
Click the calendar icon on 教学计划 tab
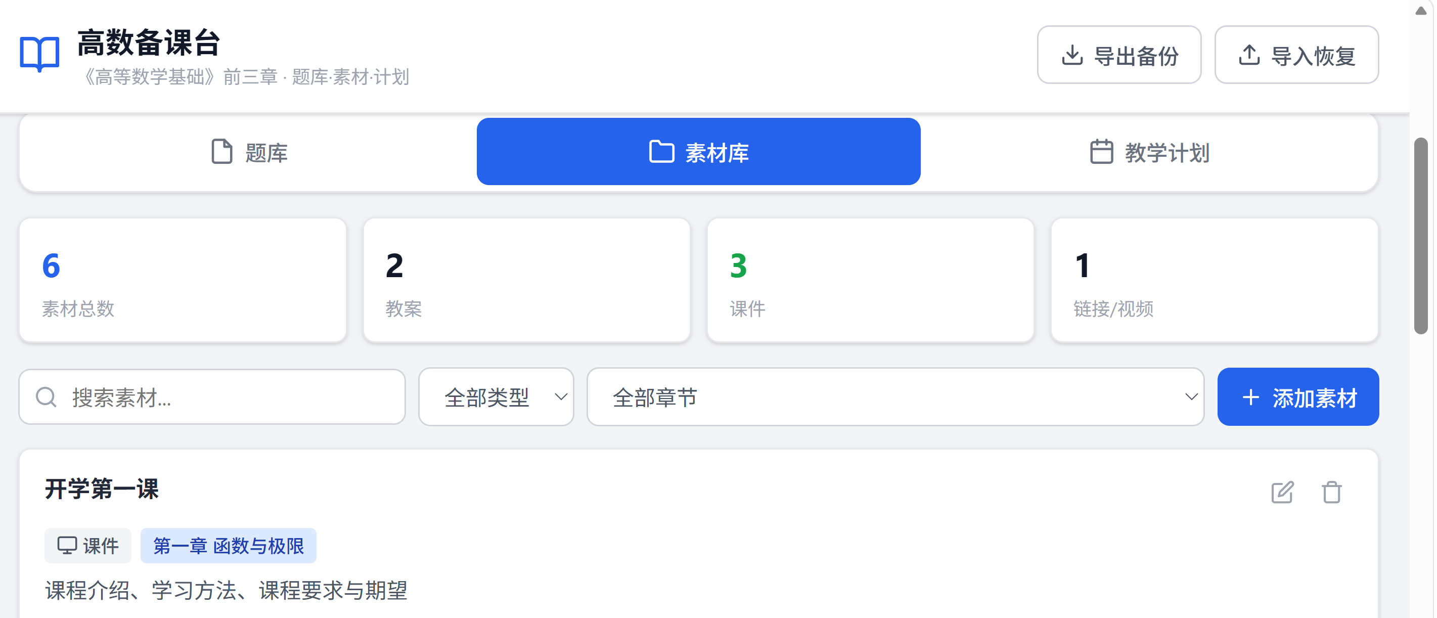(x=1101, y=152)
